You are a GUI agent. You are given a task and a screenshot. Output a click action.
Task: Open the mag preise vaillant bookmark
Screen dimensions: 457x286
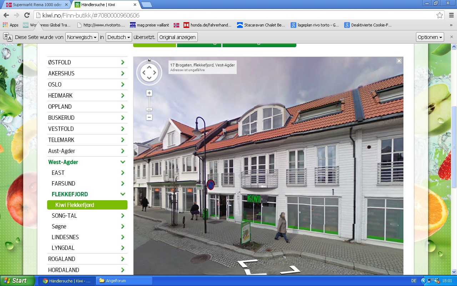(149, 25)
